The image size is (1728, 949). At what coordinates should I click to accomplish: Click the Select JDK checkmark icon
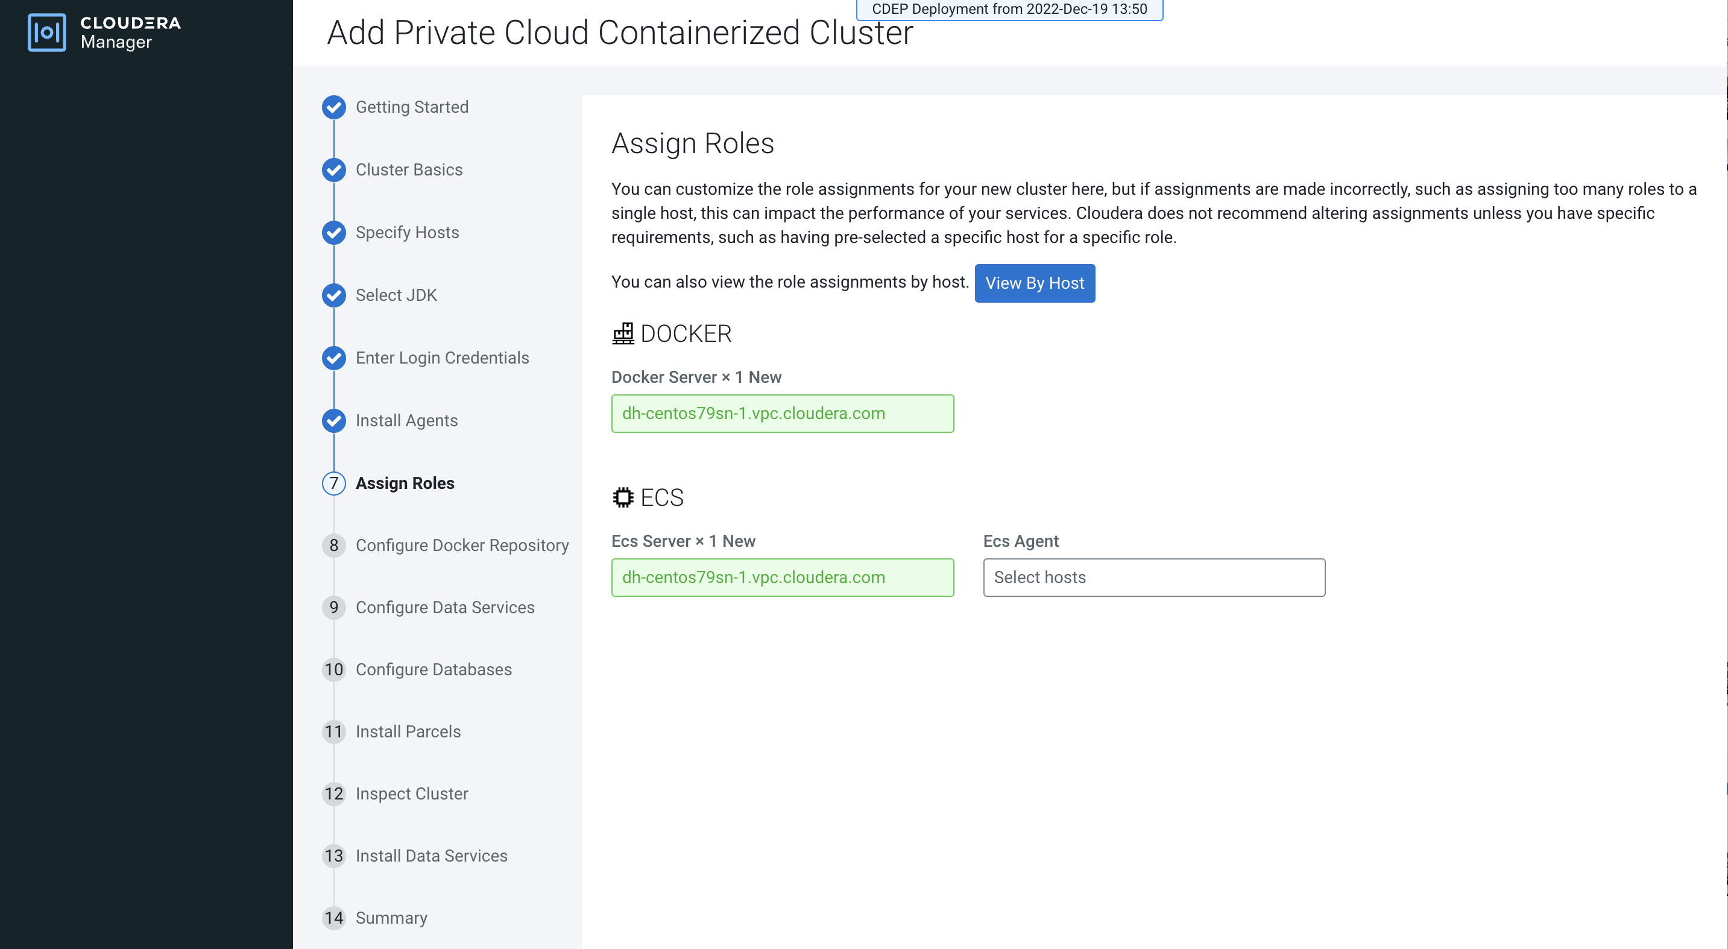coord(333,295)
